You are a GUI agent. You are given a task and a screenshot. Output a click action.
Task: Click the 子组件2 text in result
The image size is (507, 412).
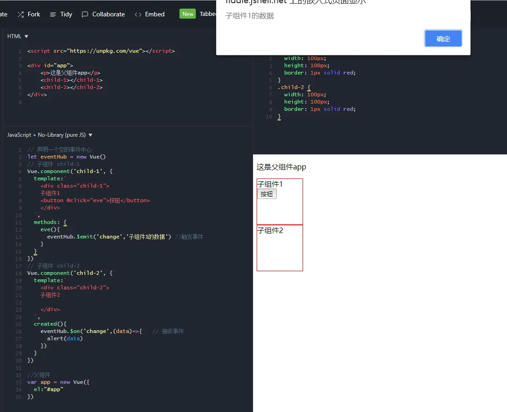tap(270, 230)
